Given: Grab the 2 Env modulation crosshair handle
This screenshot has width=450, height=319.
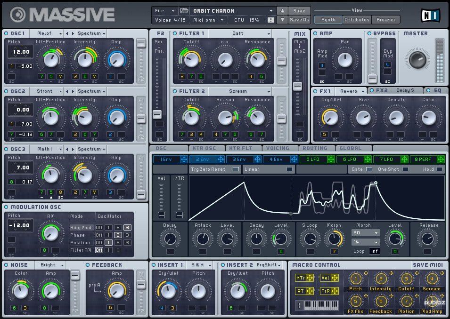Looking at the screenshot, I should click(221, 159).
